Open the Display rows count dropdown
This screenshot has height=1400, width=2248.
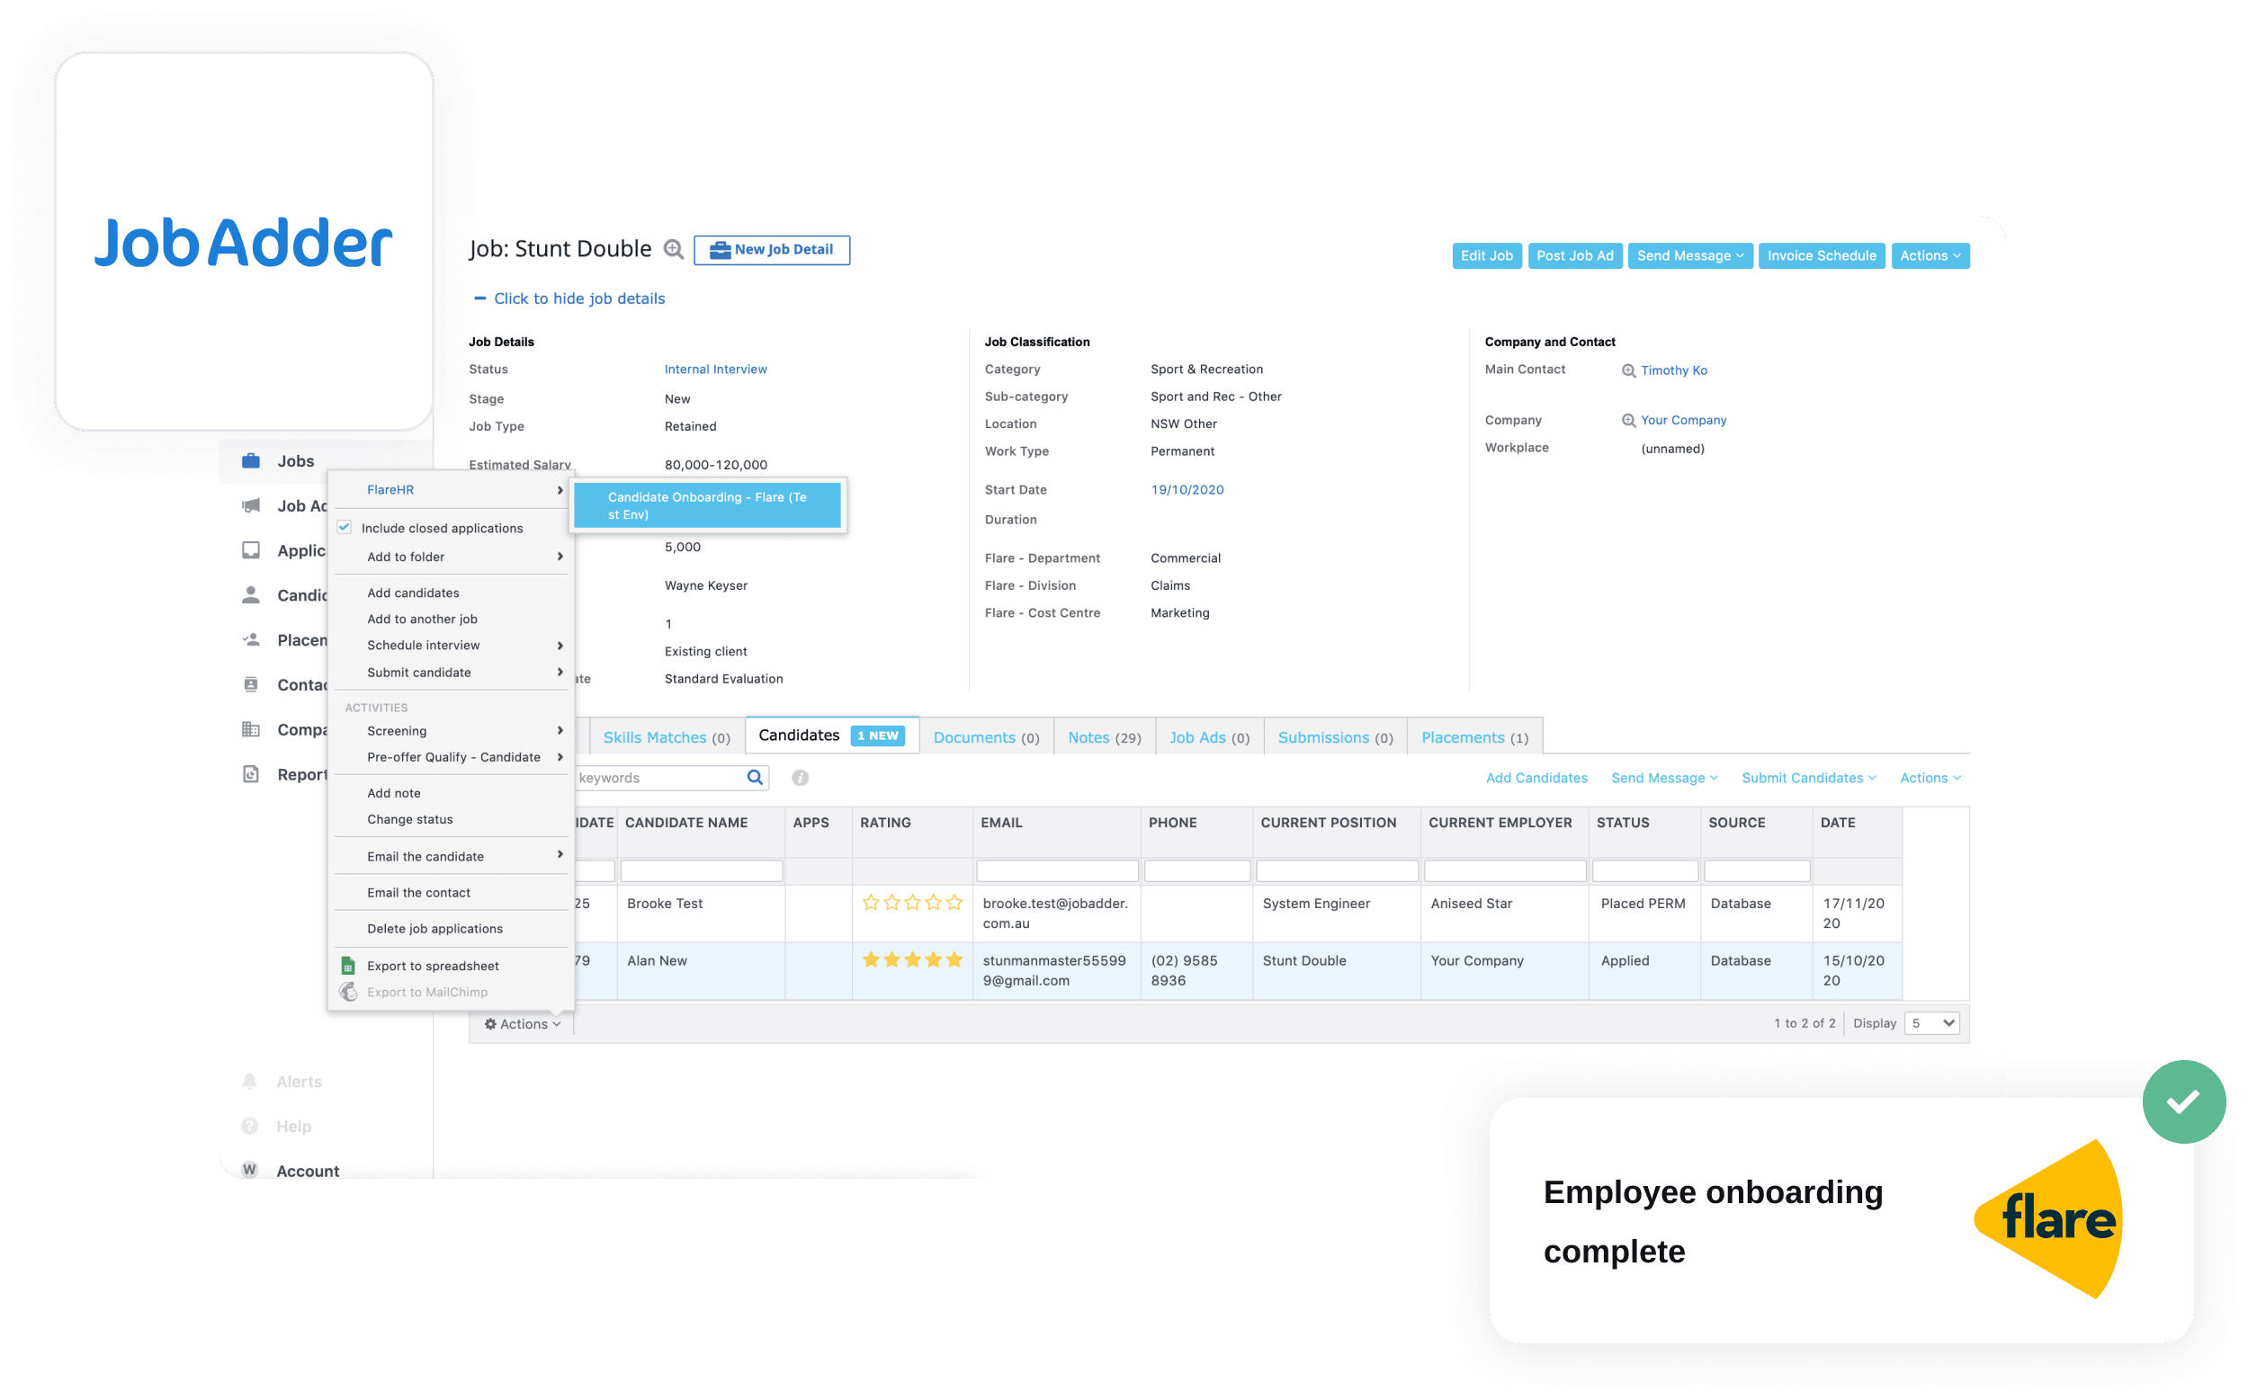pos(1931,1023)
